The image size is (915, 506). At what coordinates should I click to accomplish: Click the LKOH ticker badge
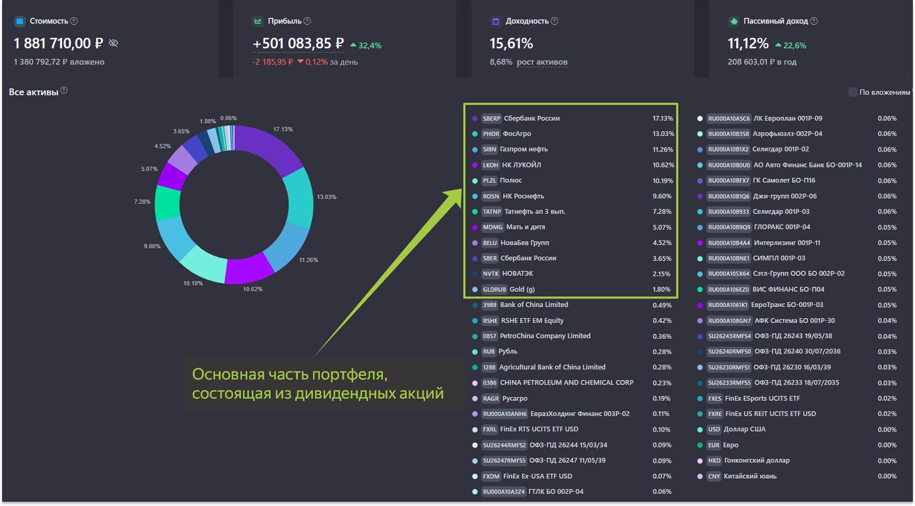point(490,165)
